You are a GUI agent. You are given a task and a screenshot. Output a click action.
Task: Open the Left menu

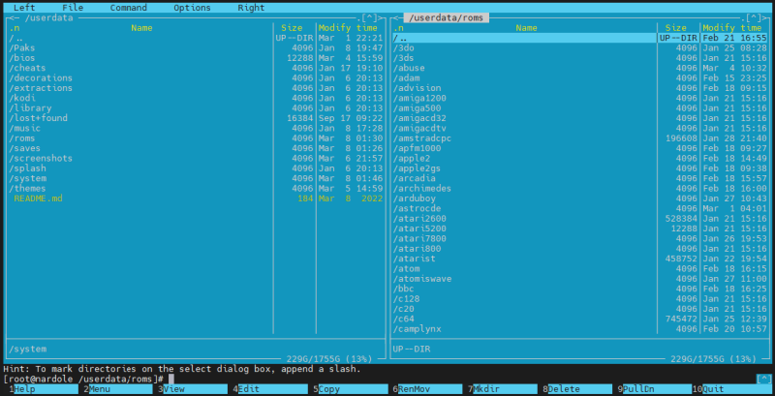click(x=24, y=8)
